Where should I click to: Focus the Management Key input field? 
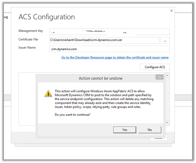click(109, 32)
